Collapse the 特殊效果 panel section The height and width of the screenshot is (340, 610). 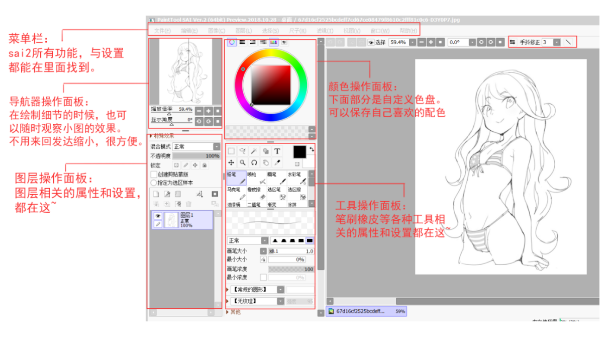pos(151,136)
